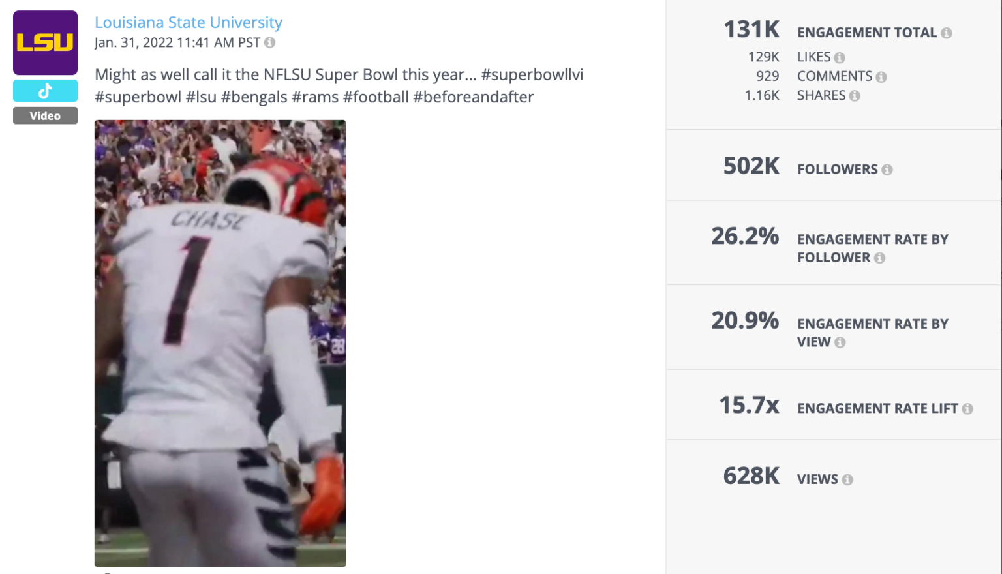The image size is (1002, 574).
Task: Click the TikTok platform badge icon
Action: (45, 91)
